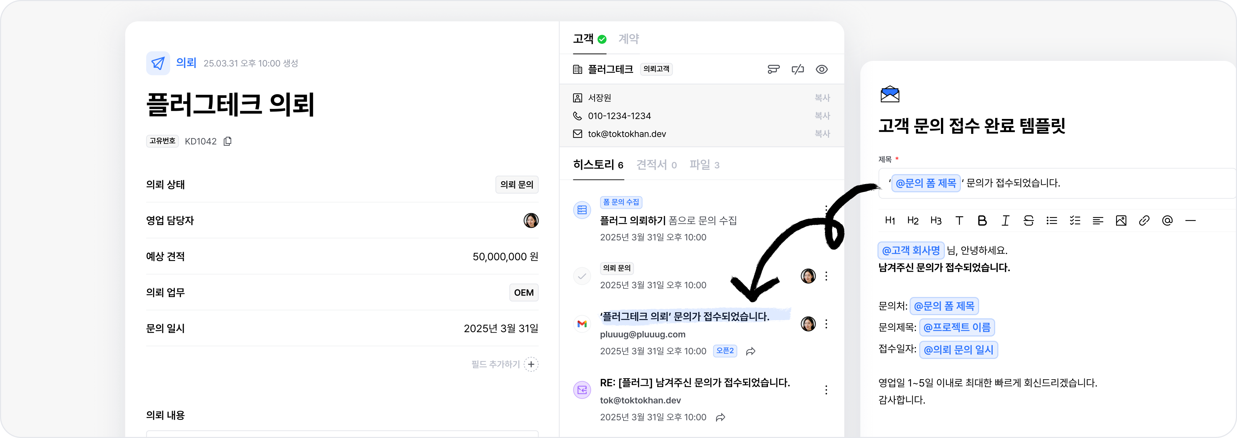The width and height of the screenshot is (1237, 438).
Task: Switch to the 계약 tab
Action: [x=628, y=39]
